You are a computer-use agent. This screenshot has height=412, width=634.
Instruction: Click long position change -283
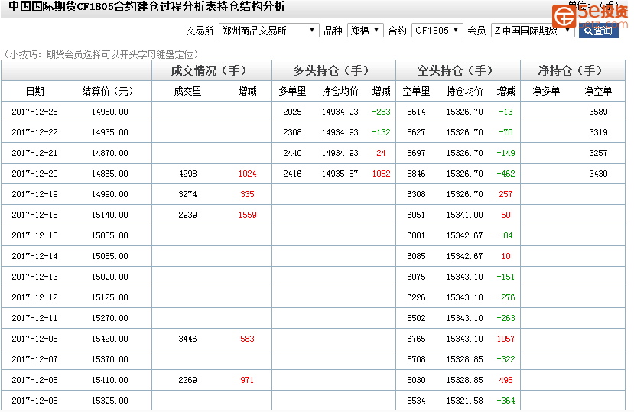point(382,112)
